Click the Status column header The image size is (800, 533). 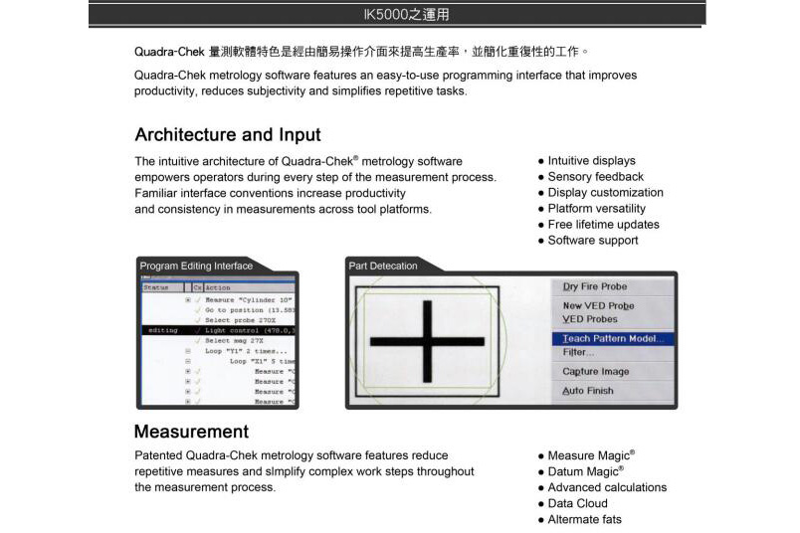[x=162, y=287]
